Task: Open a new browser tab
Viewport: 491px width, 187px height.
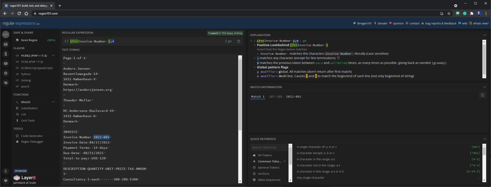Action: coord(60,5)
